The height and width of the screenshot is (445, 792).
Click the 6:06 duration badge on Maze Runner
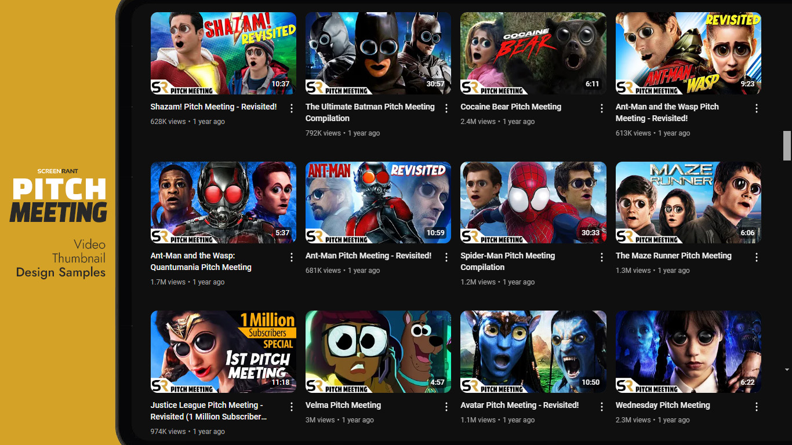pos(747,233)
